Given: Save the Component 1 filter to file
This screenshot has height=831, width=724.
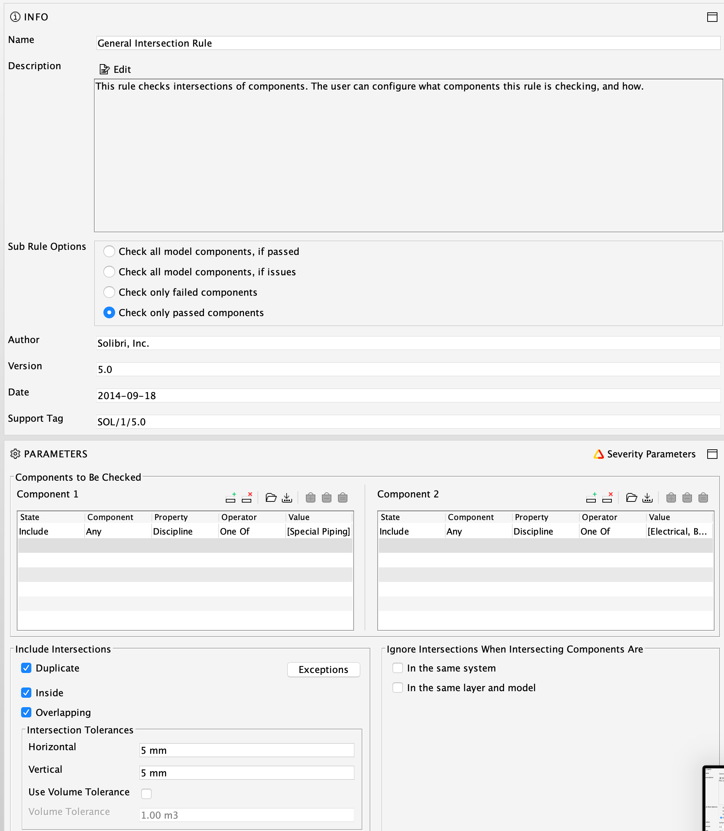Looking at the screenshot, I should [x=287, y=497].
